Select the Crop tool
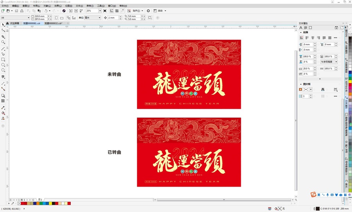 coord(3,37)
